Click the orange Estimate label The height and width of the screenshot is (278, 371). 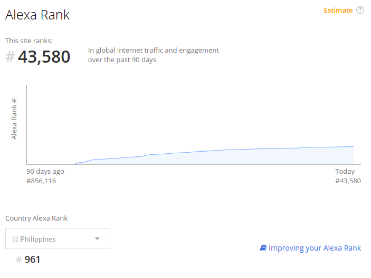[338, 11]
